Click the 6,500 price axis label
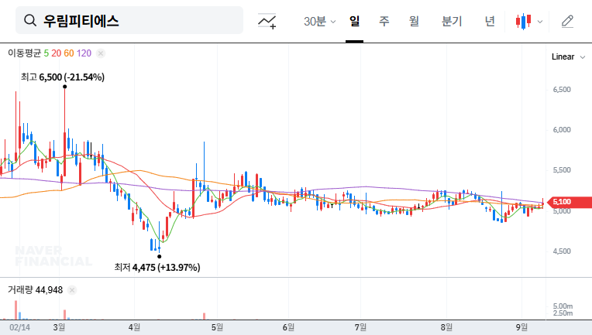592x335 pixels. pyautogui.click(x=562, y=90)
